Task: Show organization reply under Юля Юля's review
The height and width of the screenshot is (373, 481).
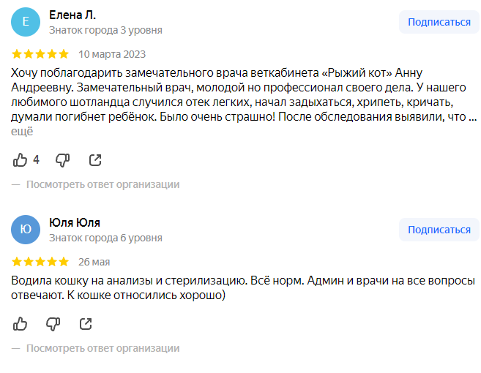Action: tap(102, 348)
